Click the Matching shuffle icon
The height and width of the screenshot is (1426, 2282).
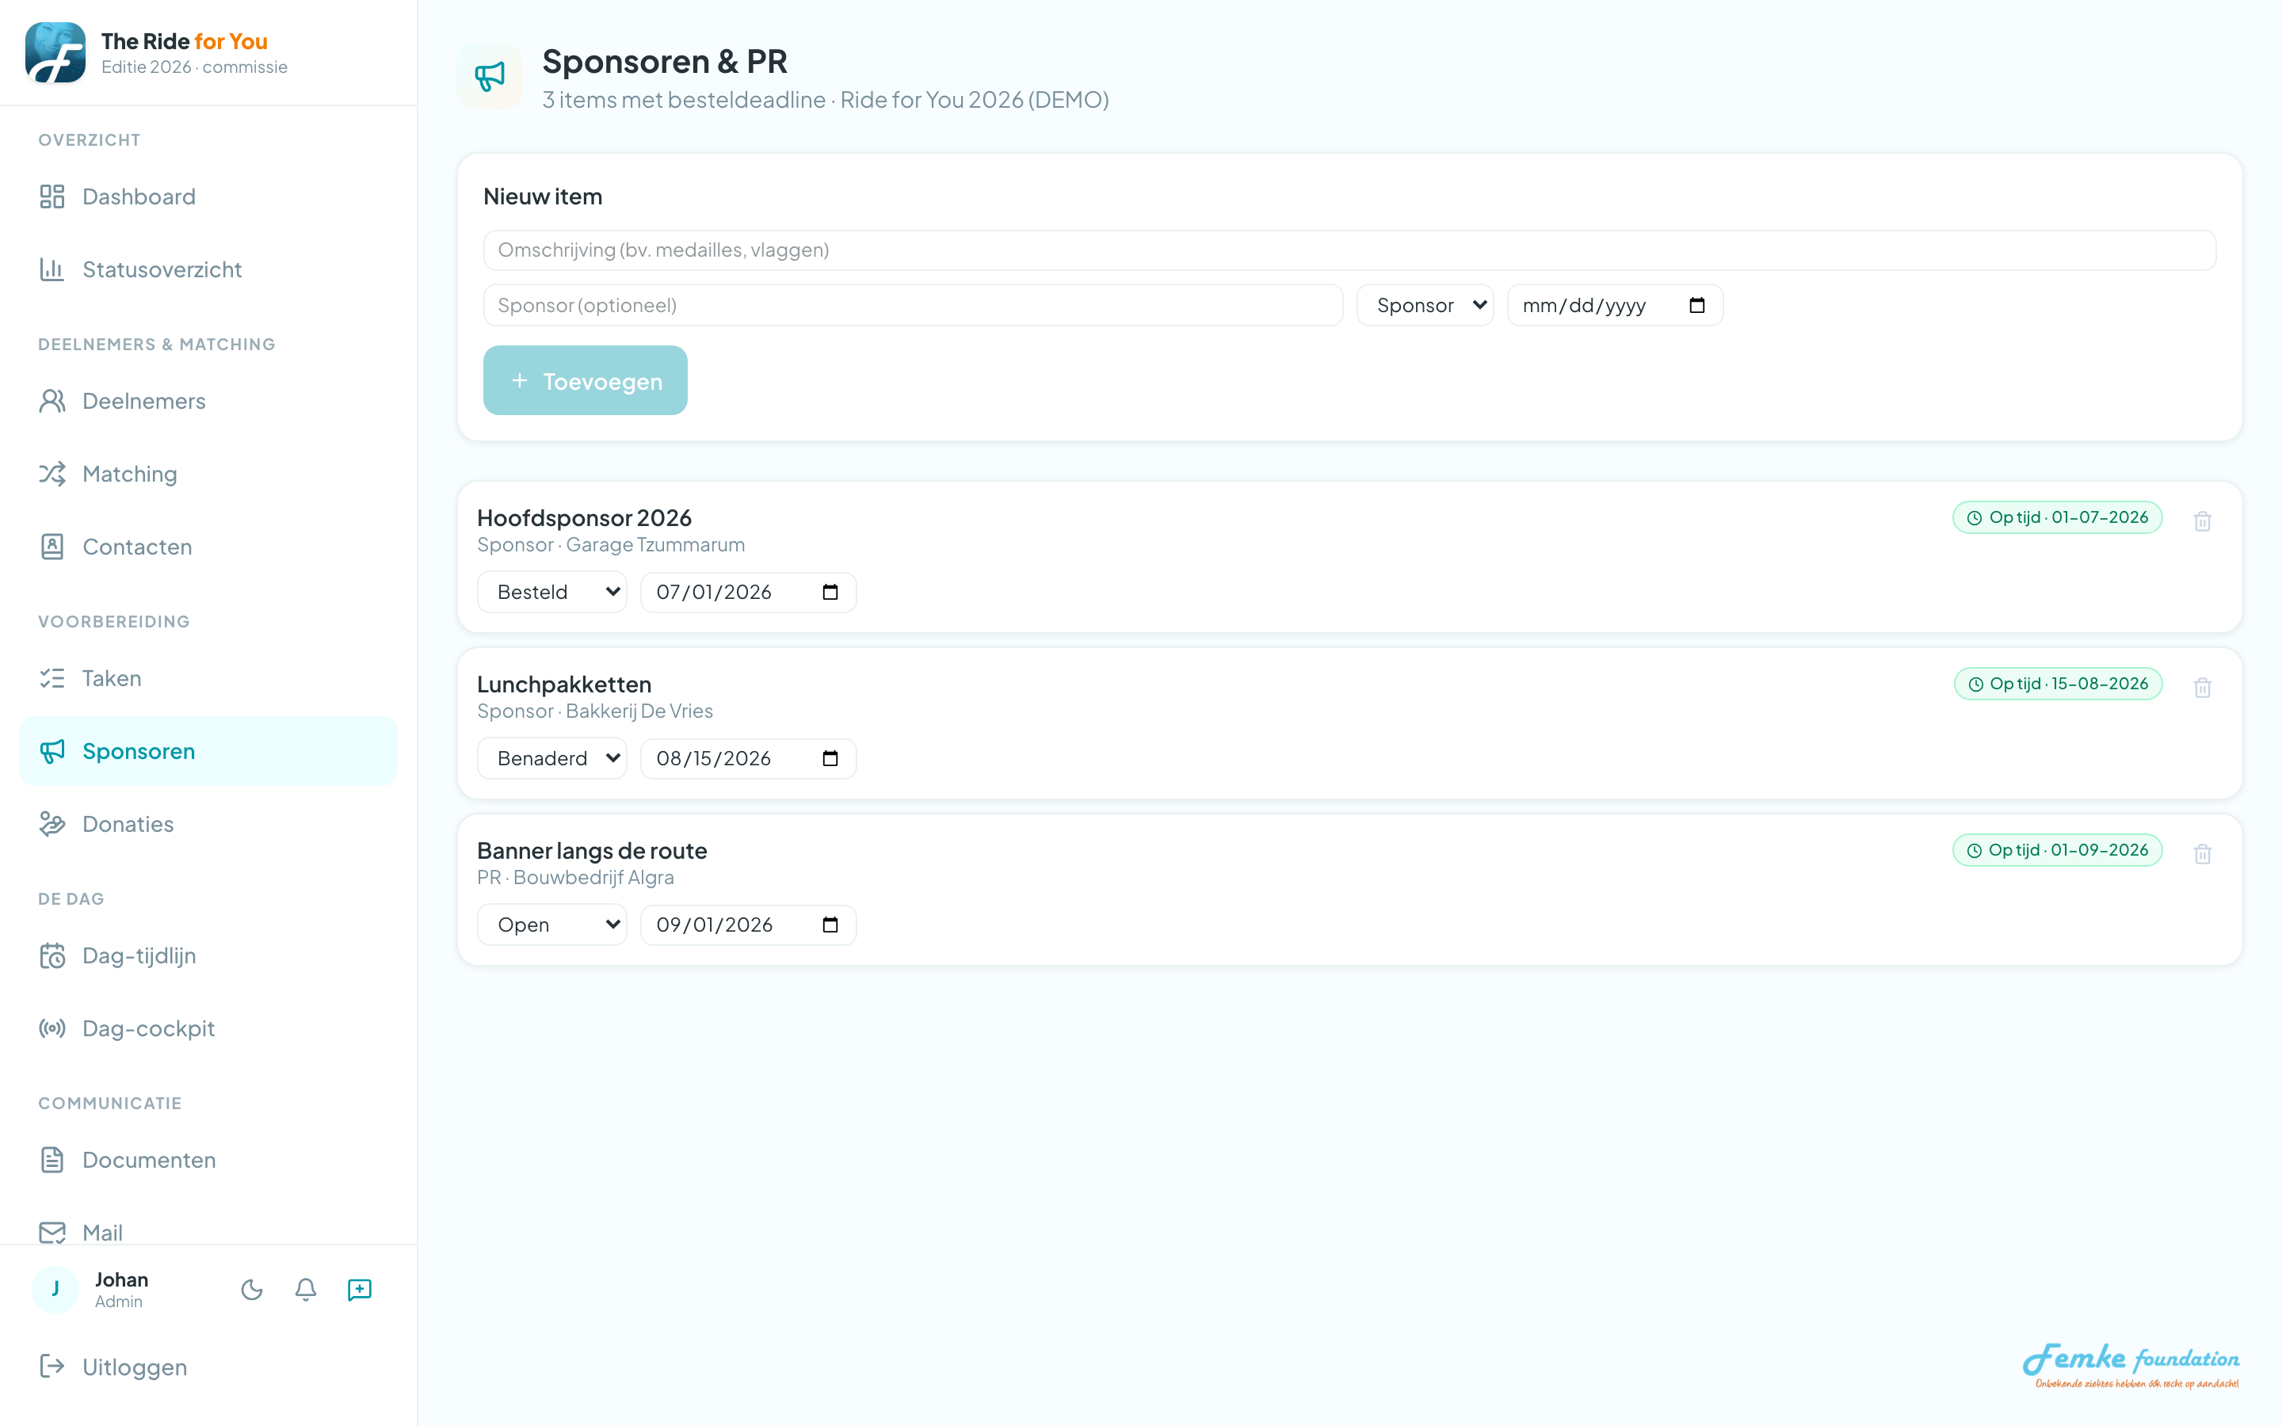pyautogui.click(x=52, y=474)
